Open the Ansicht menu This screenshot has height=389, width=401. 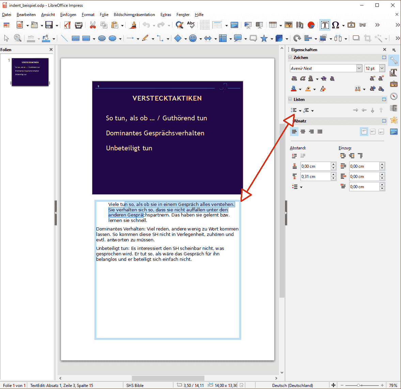pos(48,15)
